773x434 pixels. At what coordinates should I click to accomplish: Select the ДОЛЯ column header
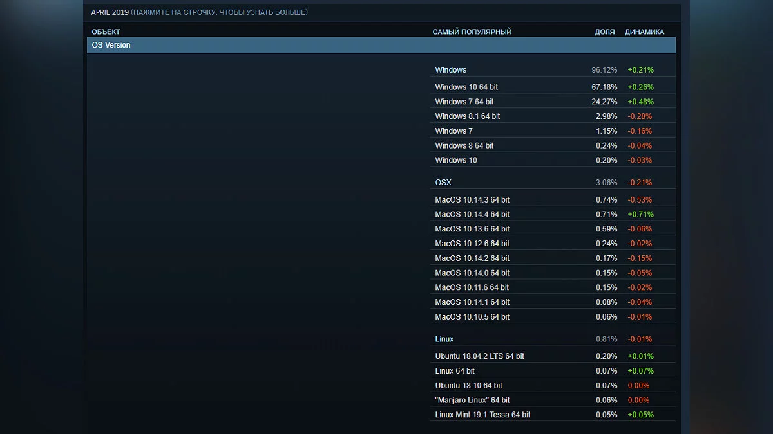(x=604, y=32)
